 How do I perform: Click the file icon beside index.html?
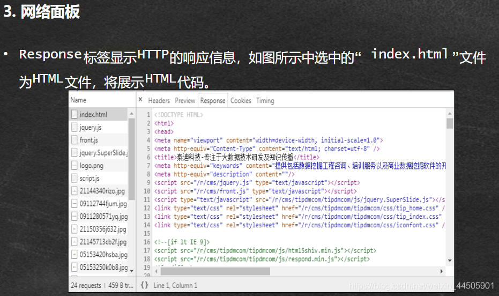(x=74, y=114)
